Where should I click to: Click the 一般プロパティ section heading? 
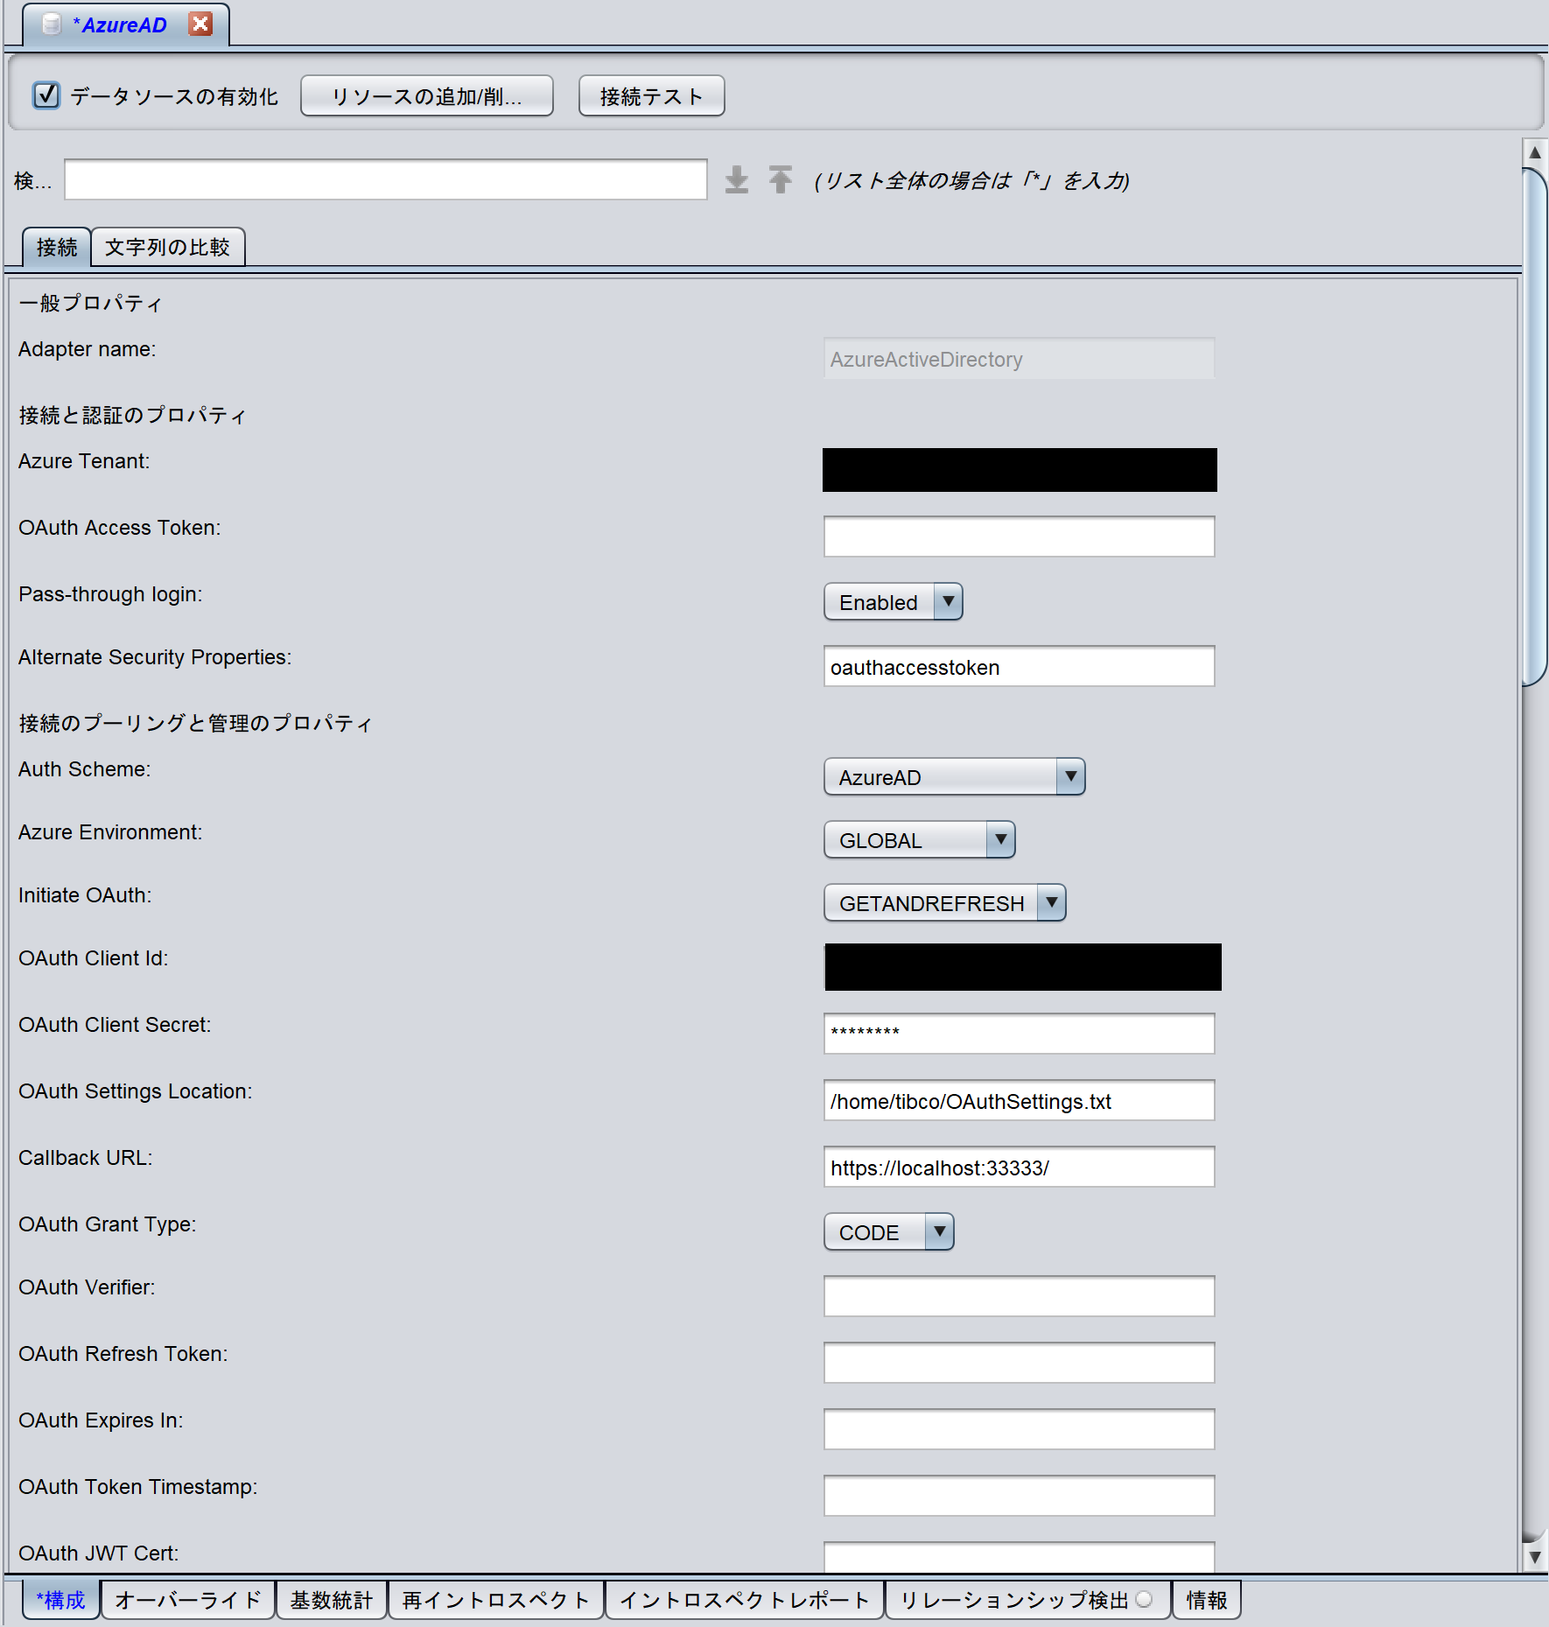91,303
